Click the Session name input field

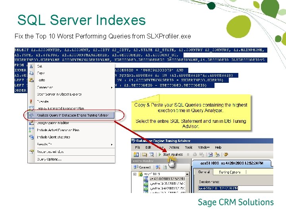236,188
